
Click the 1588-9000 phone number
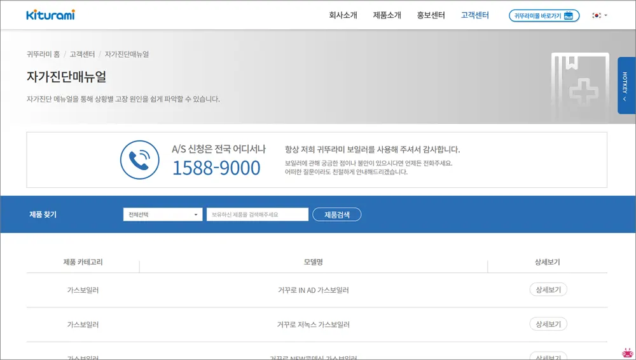pyautogui.click(x=216, y=168)
